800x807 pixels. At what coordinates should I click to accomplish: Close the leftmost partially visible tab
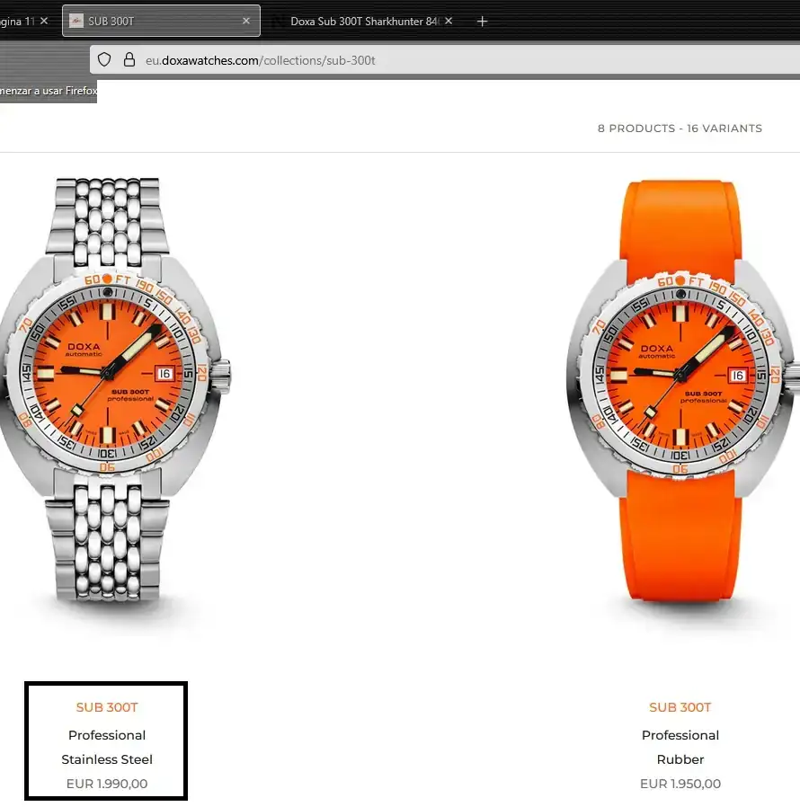(x=44, y=21)
